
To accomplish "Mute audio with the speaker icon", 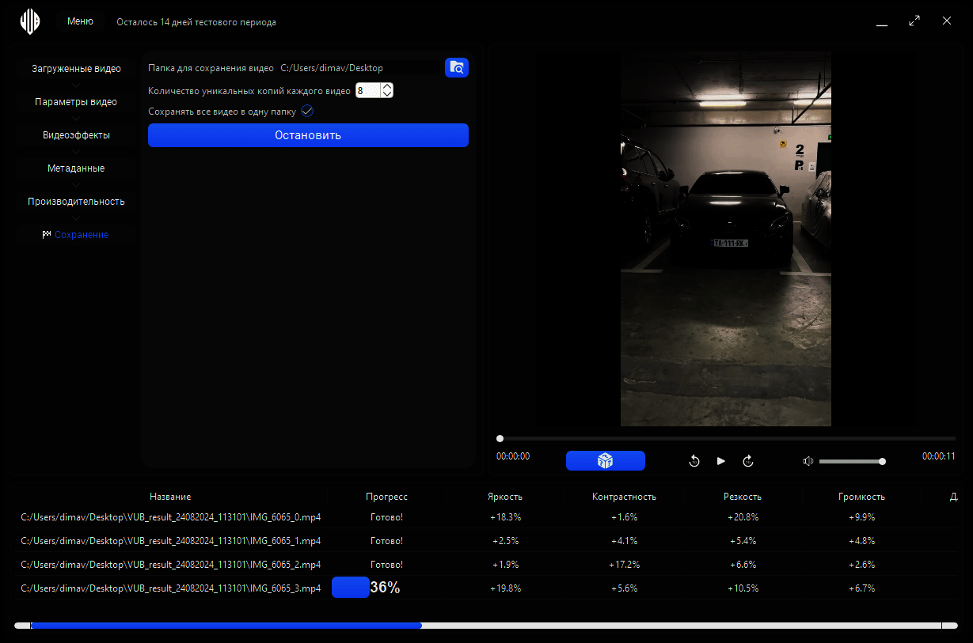I will [808, 461].
